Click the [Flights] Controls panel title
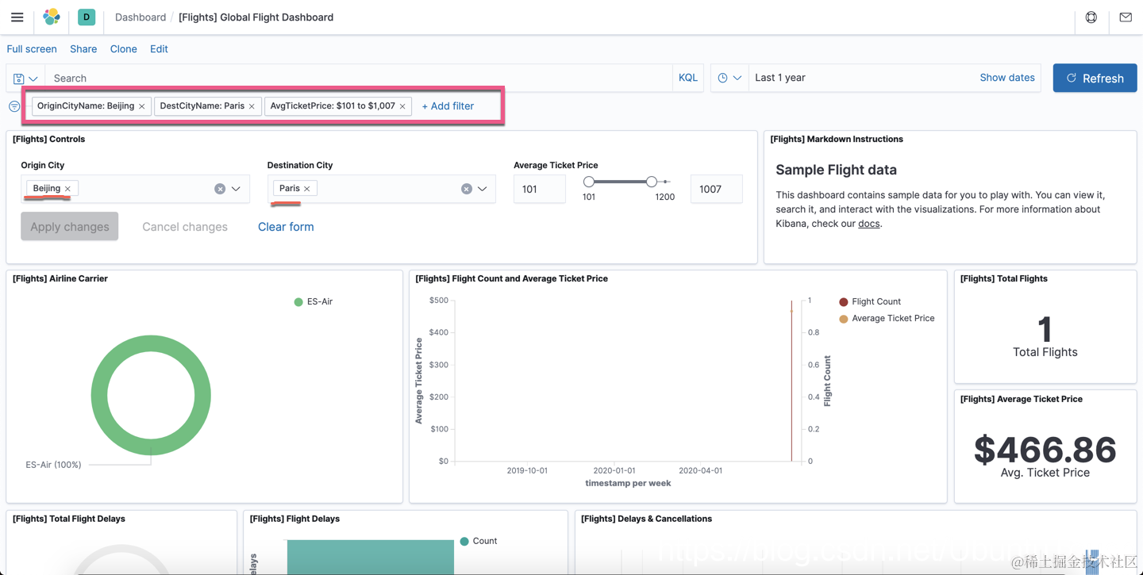This screenshot has width=1143, height=575. (49, 139)
